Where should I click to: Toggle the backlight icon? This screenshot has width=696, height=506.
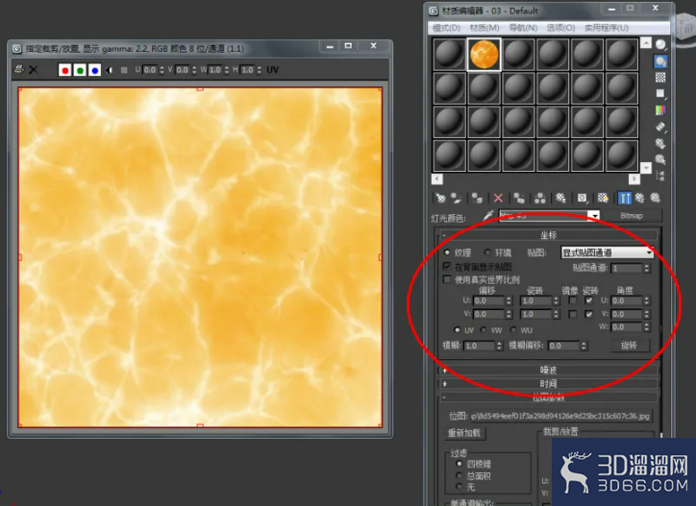[x=660, y=61]
